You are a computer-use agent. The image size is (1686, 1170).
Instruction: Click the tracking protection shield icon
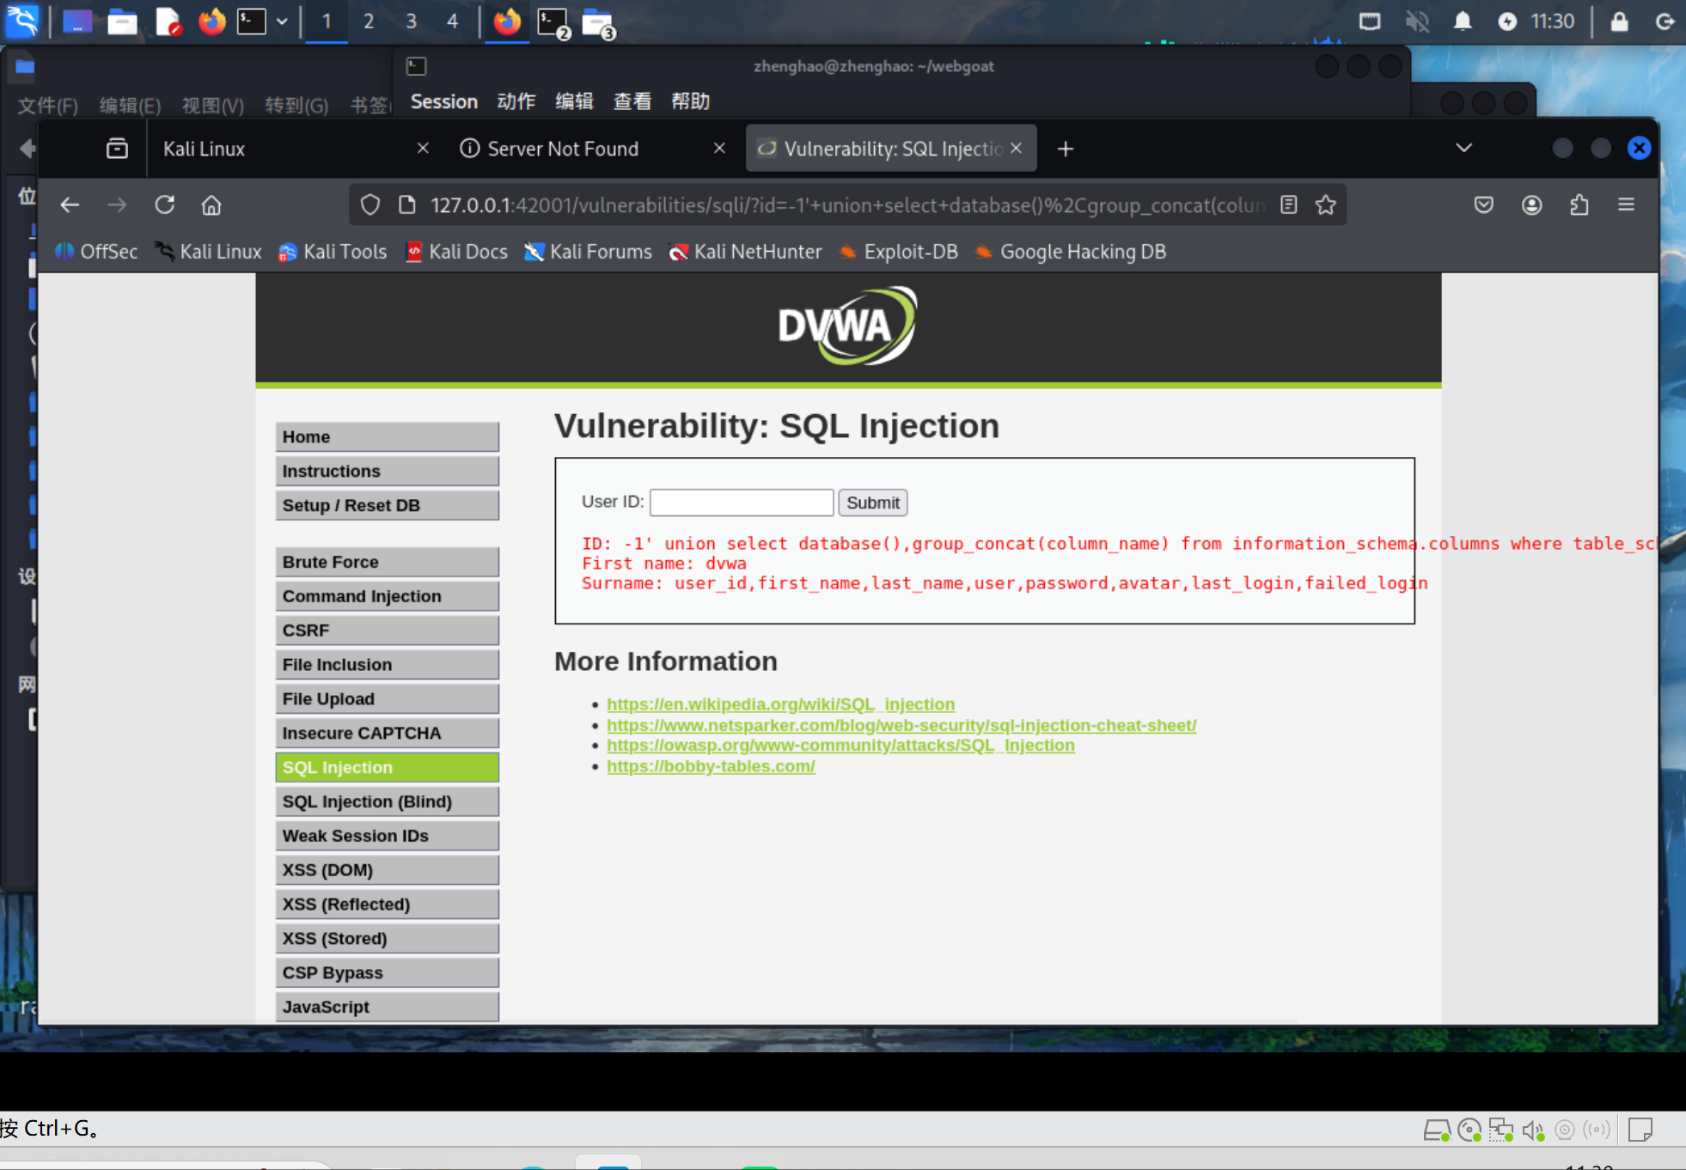coord(370,205)
